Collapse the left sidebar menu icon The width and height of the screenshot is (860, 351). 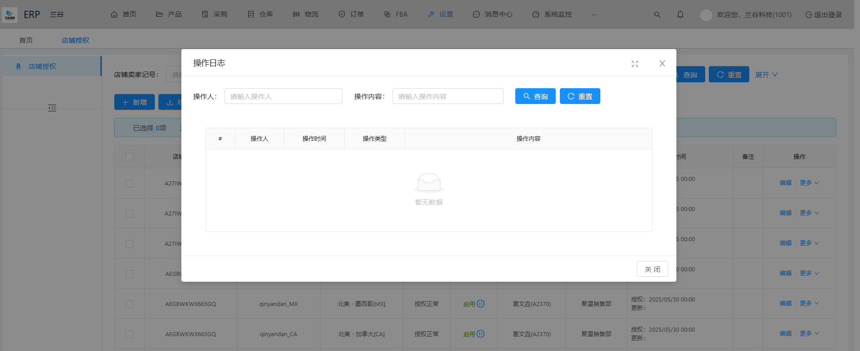[52, 108]
